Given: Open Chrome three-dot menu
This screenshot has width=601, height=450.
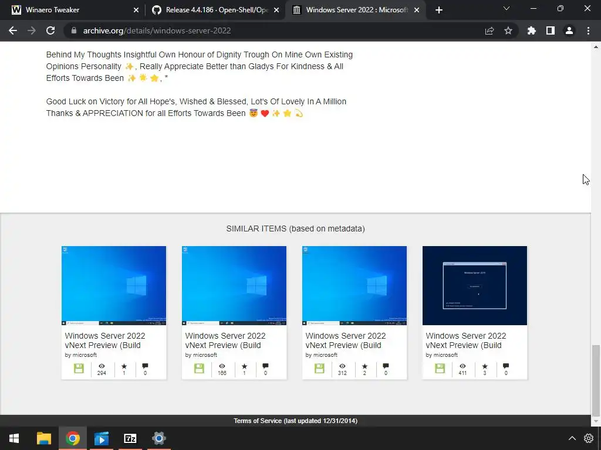Looking at the screenshot, I should tap(588, 30).
